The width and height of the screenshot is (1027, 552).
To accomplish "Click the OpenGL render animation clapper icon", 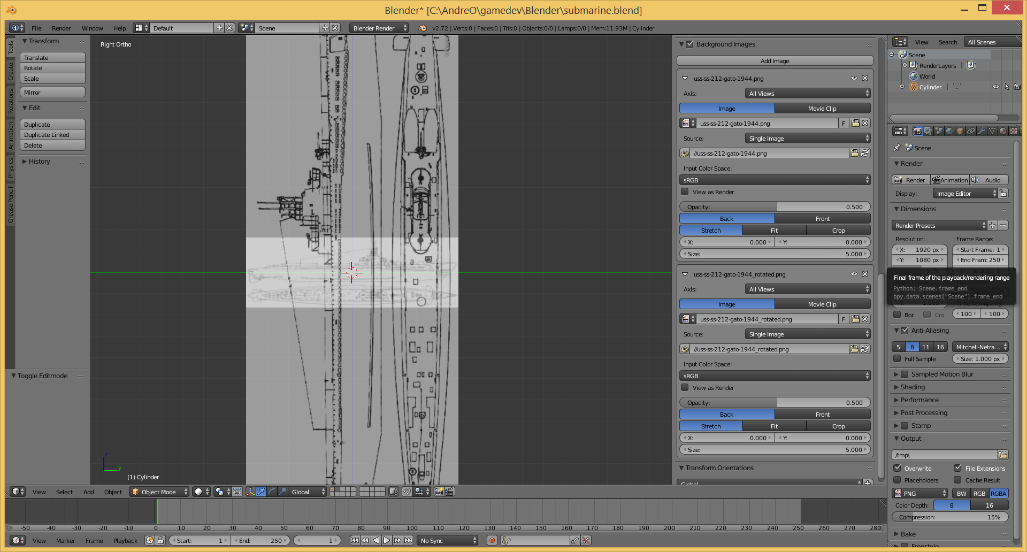I will point(449,492).
